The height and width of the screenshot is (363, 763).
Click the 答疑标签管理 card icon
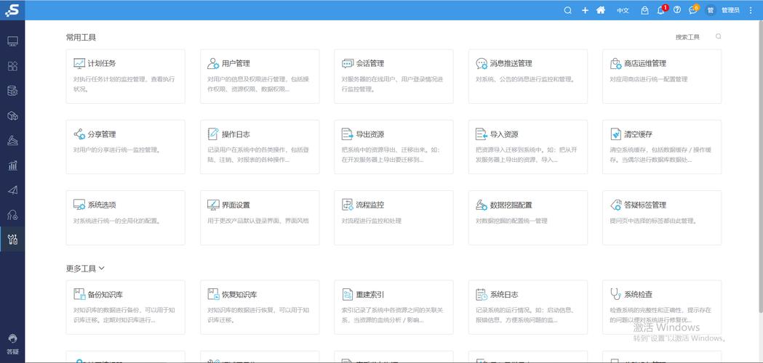coord(615,205)
